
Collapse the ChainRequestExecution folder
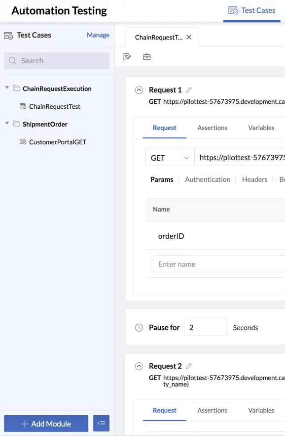coord(7,88)
